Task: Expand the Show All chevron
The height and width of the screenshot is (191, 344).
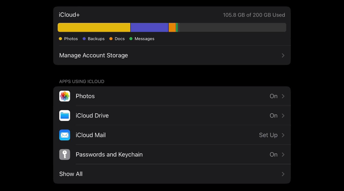Action: click(283, 174)
